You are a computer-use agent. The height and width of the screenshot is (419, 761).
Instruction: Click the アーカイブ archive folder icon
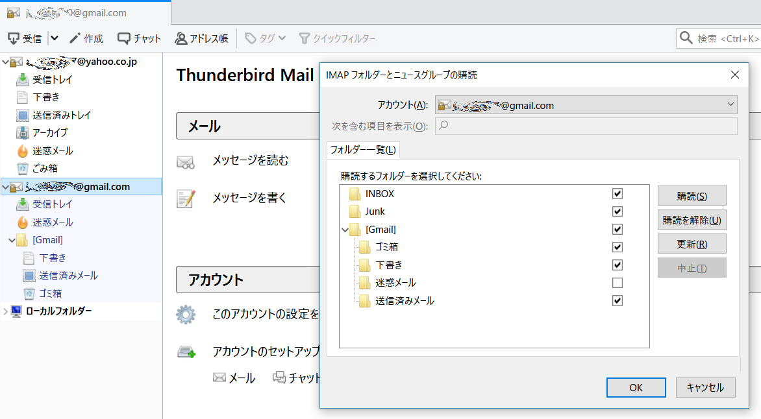coord(22,132)
